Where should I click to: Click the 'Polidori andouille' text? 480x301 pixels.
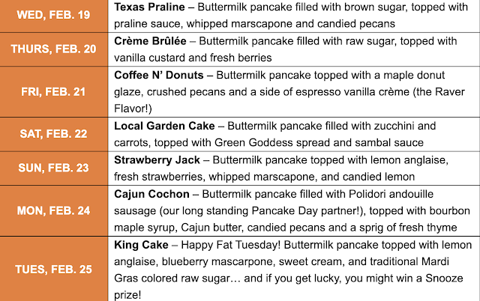click(391, 194)
